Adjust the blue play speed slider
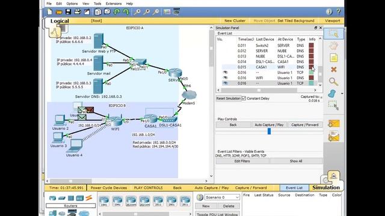Viewport: 385px width, 216px height. tap(269, 131)
